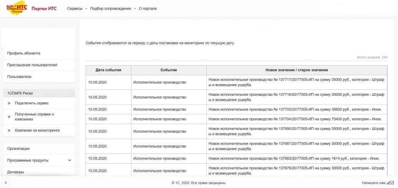Open the Организации sidebar section

point(18,148)
